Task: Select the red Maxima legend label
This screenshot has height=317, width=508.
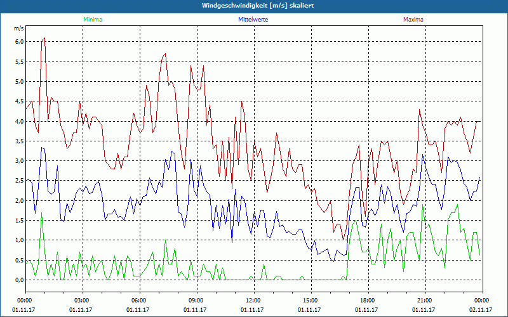Action: point(413,20)
